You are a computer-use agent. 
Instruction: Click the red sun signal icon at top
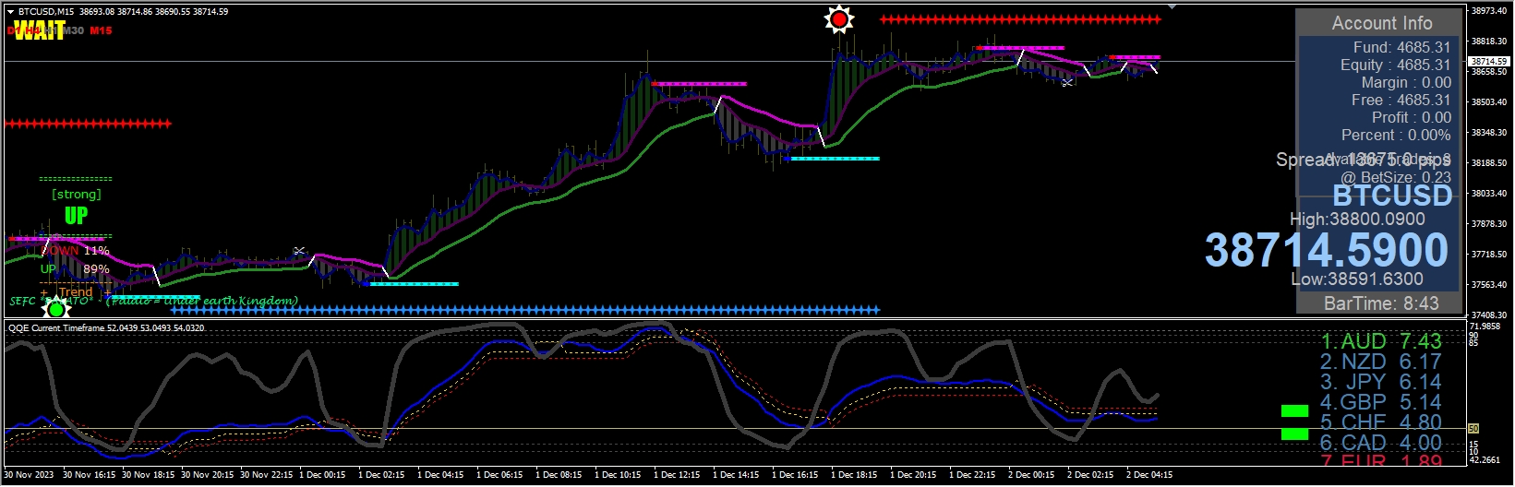[x=839, y=18]
